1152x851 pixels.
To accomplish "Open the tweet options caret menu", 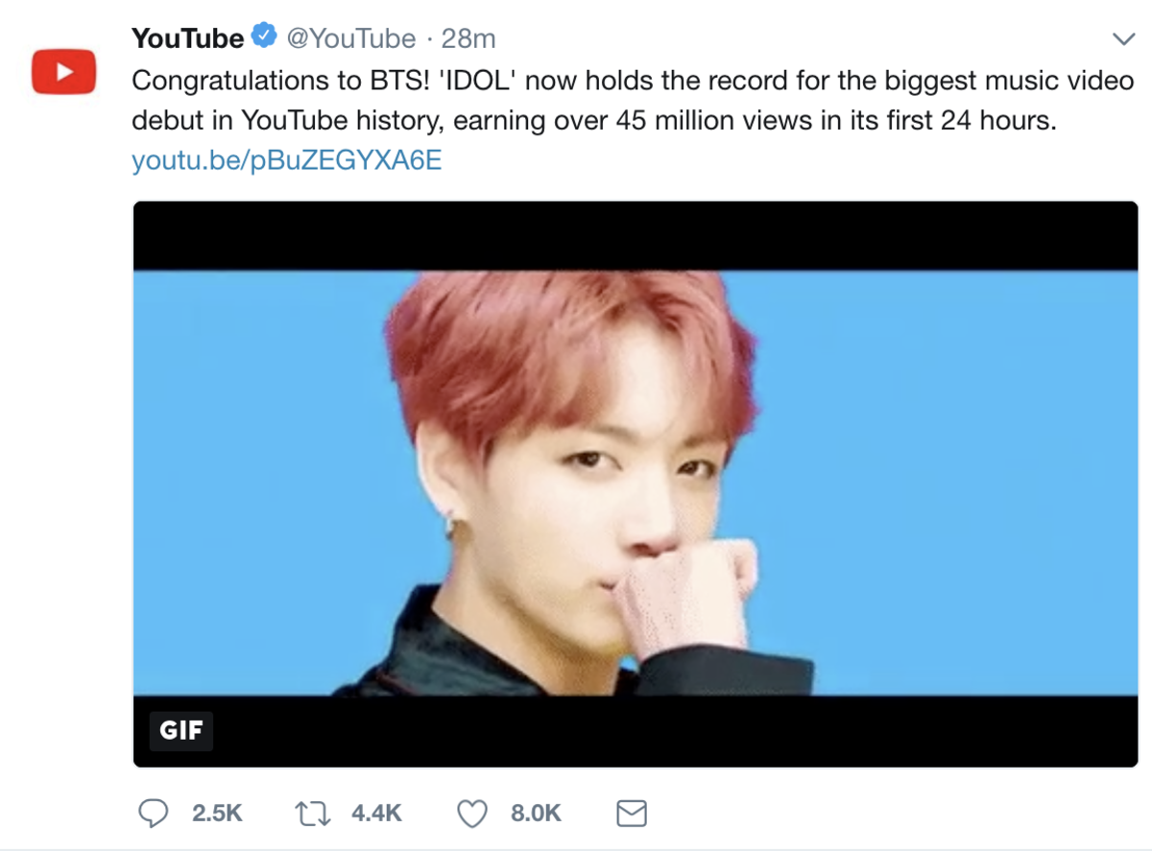I will (1123, 36).
